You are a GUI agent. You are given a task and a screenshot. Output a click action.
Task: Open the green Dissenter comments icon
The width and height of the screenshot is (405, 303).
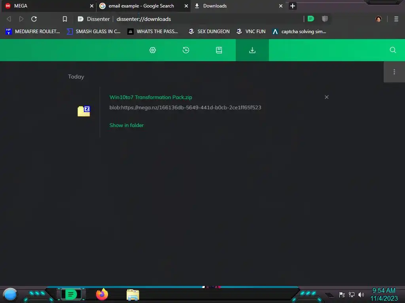click(311, 19)
